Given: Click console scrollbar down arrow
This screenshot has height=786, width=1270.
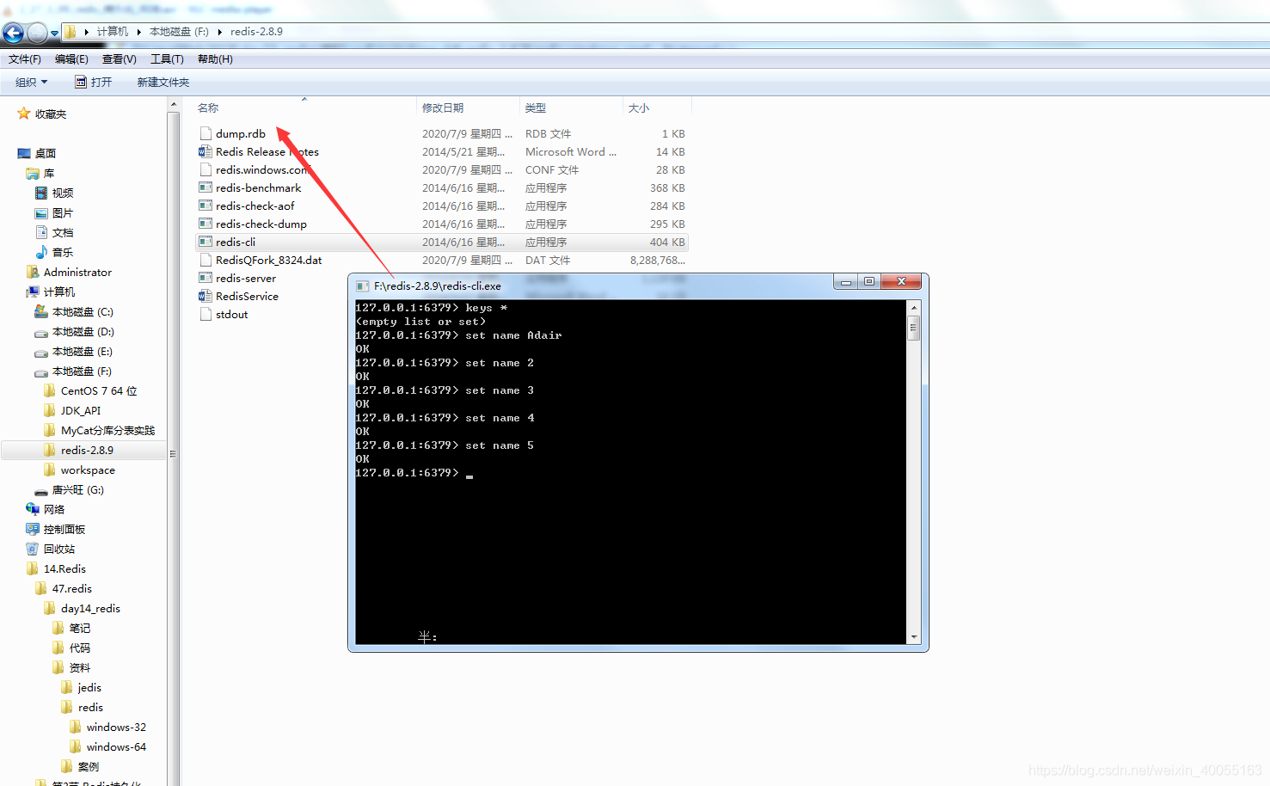Looking at the screenshot, I should coord(914,637).
